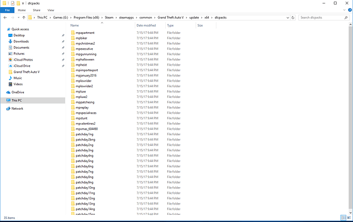
Task: Click the vertical scrollbar thumb
Action: [x=350, y=117]
